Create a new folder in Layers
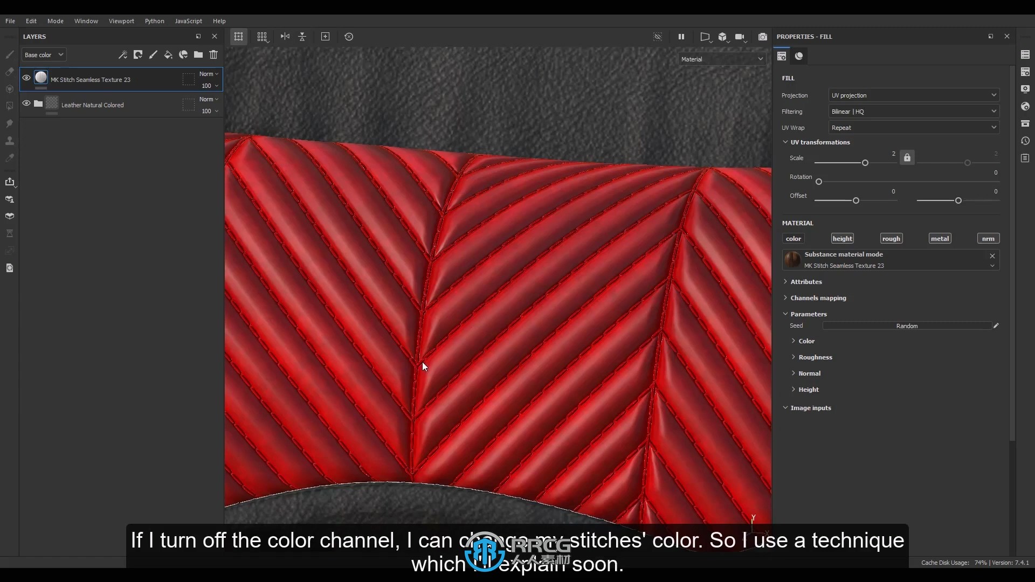The width and height of the screenshot is (1035, 582). pyautogui.click(x=198, y=54)
